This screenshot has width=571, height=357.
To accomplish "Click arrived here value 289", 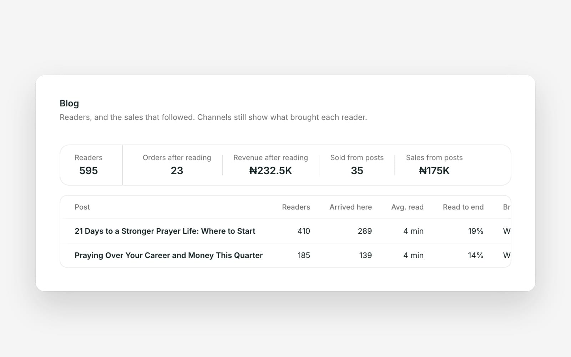I will coord(365,231).
